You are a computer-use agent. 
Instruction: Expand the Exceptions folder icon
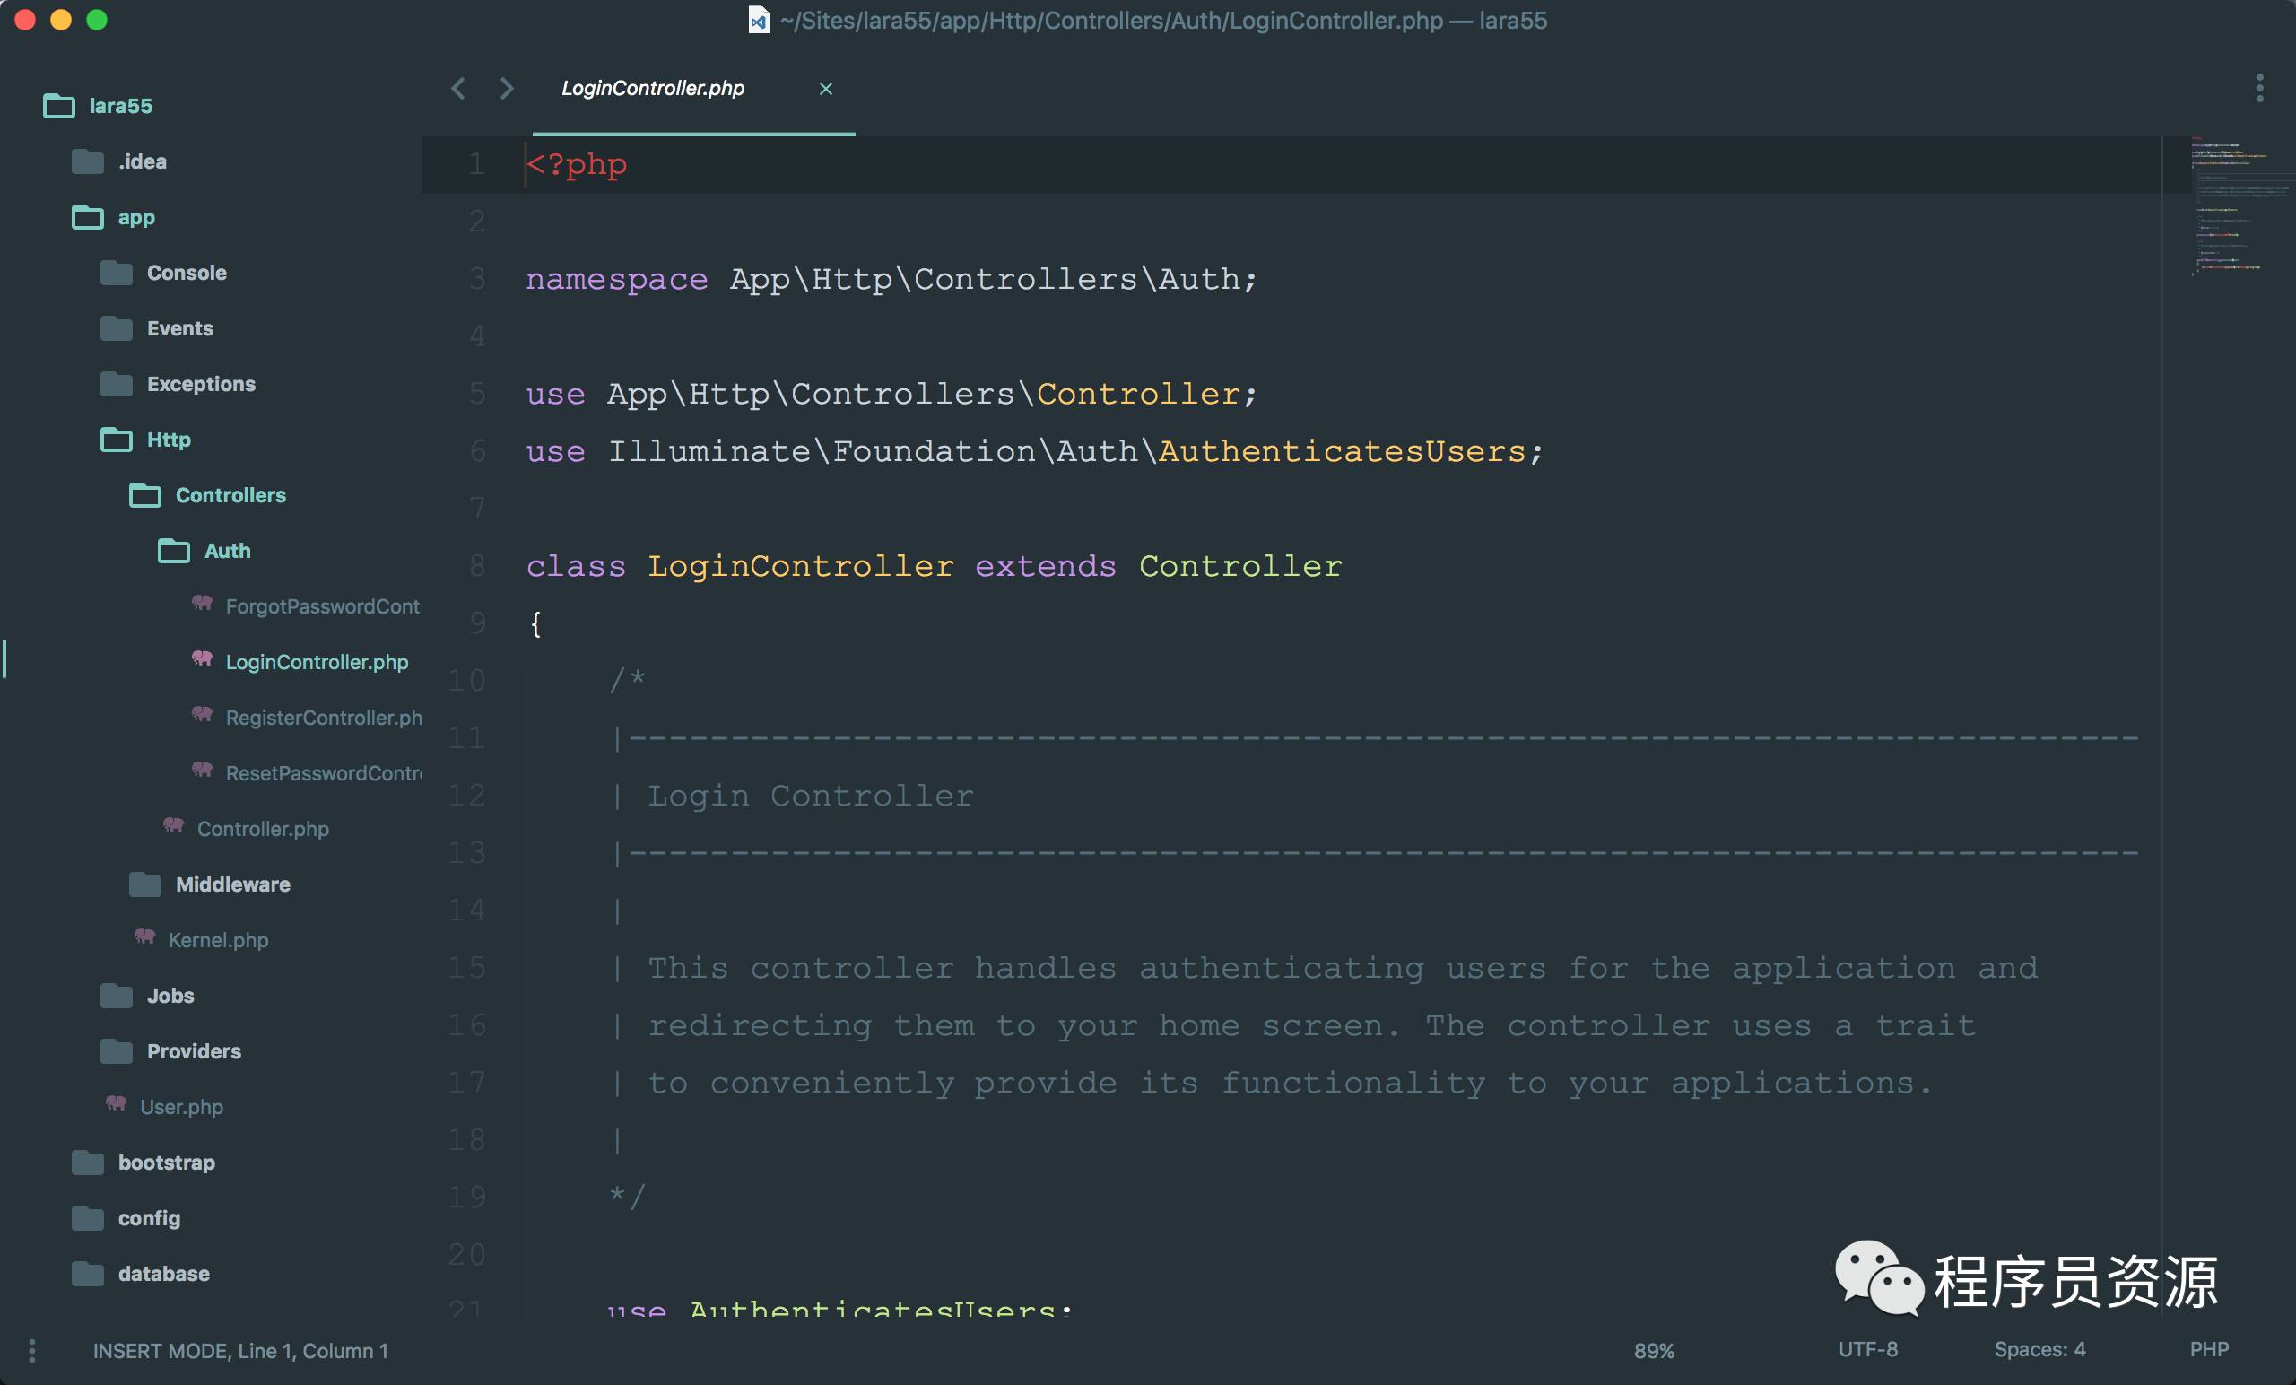pos(117,384)
